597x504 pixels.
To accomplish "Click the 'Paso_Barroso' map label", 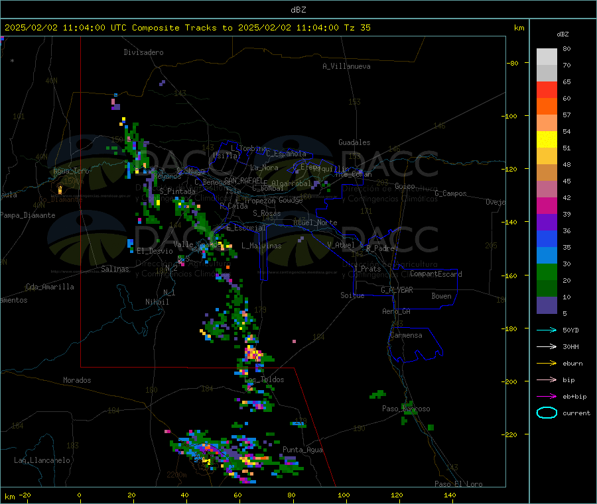I will coord(406,409).
